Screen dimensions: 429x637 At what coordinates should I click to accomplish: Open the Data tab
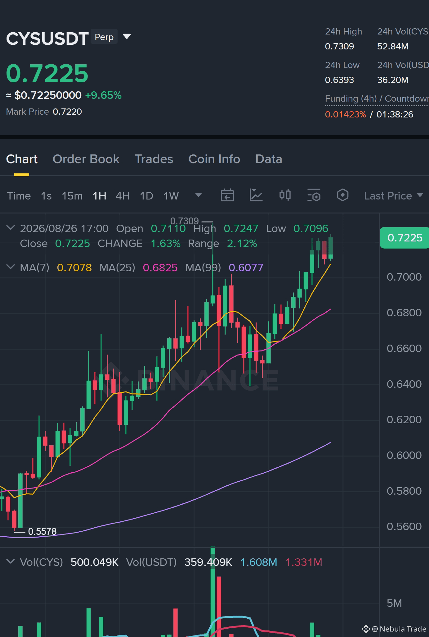(x=269, y=159)
